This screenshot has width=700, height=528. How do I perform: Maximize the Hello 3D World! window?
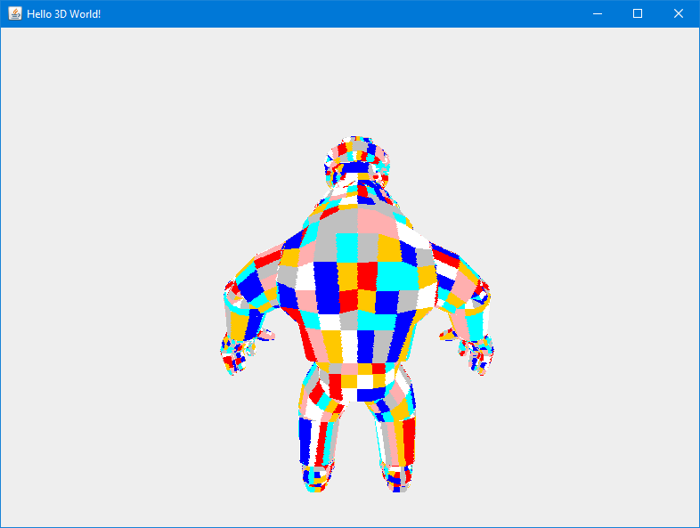pyautogui.click(x=638, y=14)
